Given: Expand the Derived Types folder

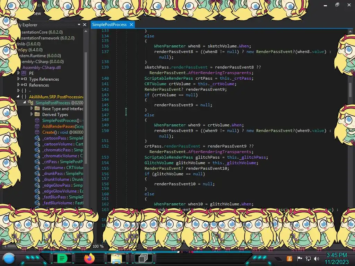Looking at the screenshot, I should [x=32, y=114].
